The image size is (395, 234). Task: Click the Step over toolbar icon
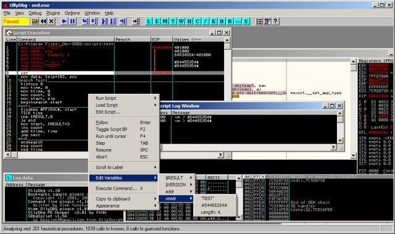[94, 22]
